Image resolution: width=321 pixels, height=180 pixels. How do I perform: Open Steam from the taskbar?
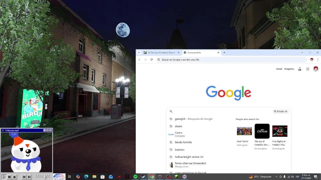click(x=143, y=177)
